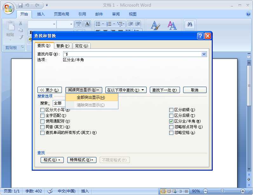
Task: Click the << 更少 button
Action: (50, 90)
